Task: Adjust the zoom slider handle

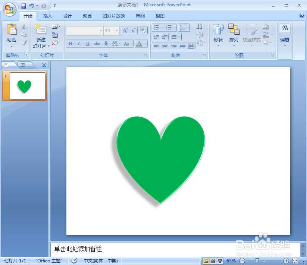Action: (x=257, y=261)
